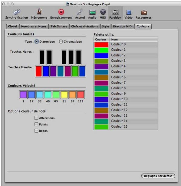Select the Couleur 15 name row
Image resolution: width=181 pixels, height=186 pixels.
pyautogui.click(x=133, y=126)
